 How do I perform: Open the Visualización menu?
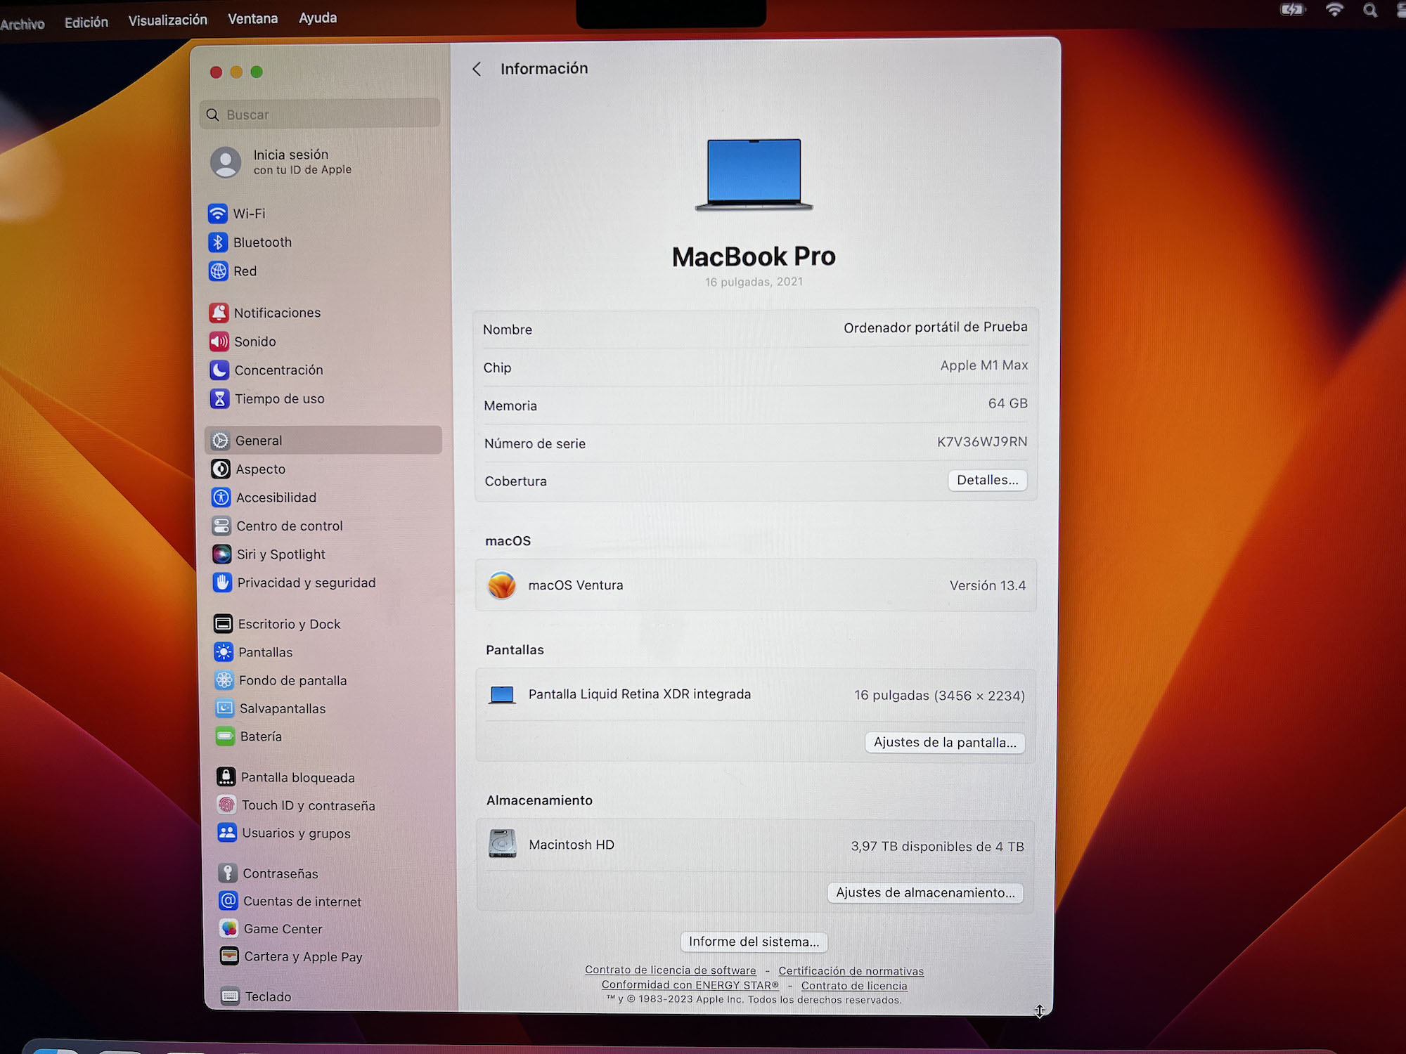pyautogui.click(x=168, y=20)
